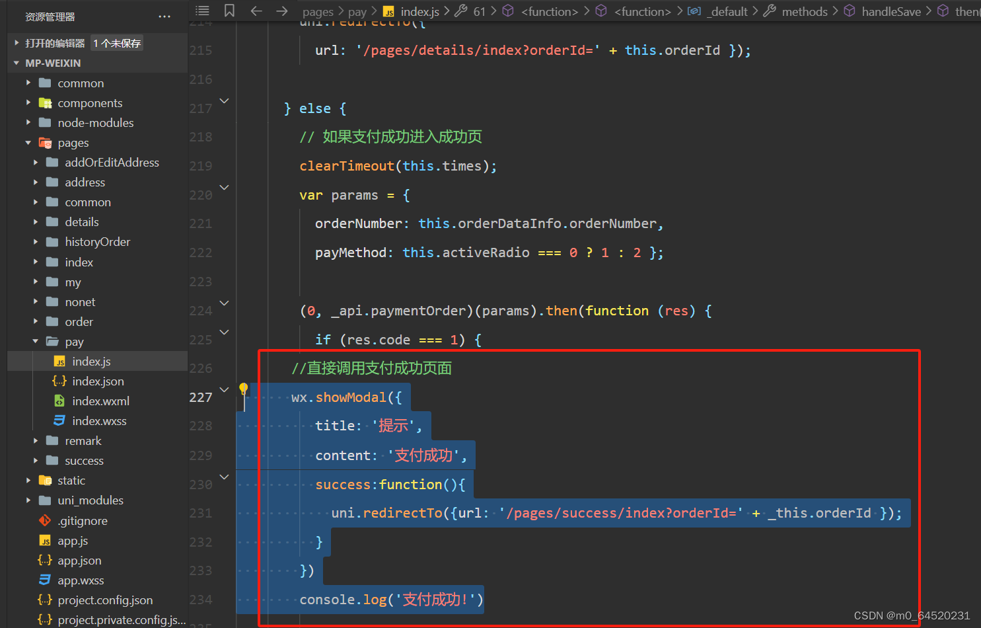
Task: Click on redirectTo in line 231
Action: (402, 513)
